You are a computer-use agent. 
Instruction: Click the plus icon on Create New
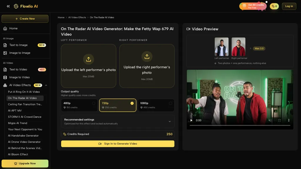(16, 19)
